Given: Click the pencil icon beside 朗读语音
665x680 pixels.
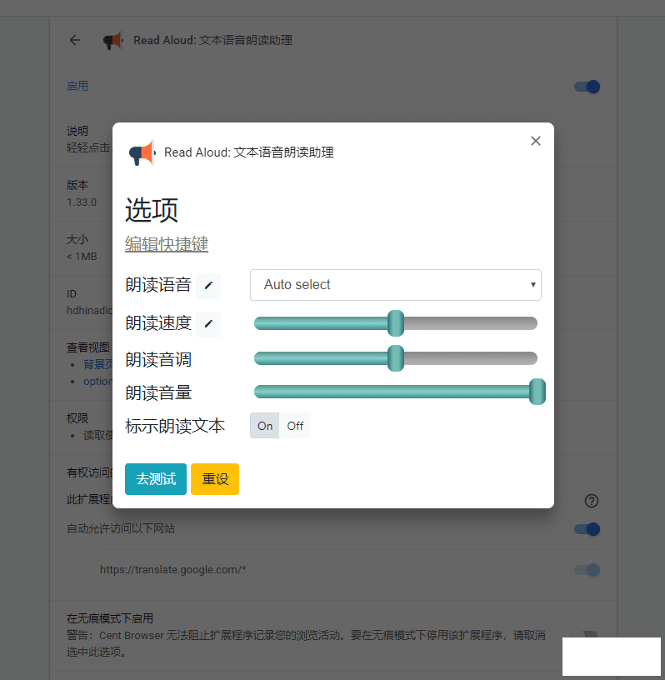Looking at the screenshot, I should (208, 285).
